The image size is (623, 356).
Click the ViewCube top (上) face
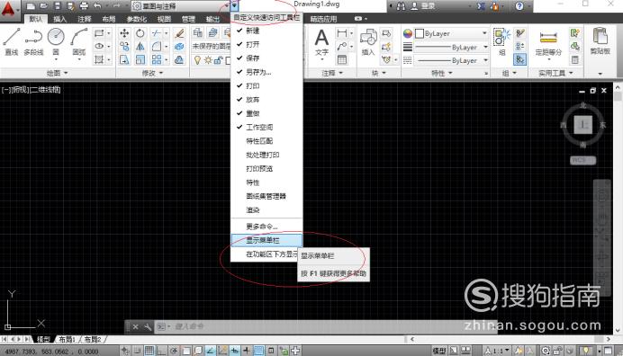(582, 125)
